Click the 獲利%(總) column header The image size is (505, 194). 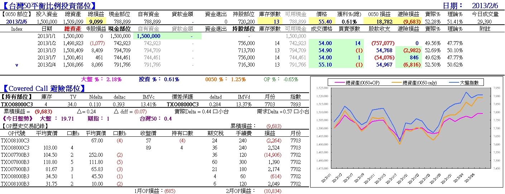[349, 14]
